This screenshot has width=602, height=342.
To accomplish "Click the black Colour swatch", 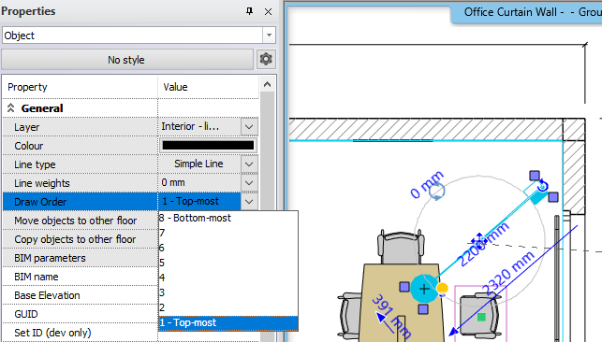I will (208, 146).
